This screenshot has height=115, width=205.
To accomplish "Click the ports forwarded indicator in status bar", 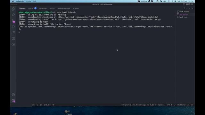I will point(54,105).
